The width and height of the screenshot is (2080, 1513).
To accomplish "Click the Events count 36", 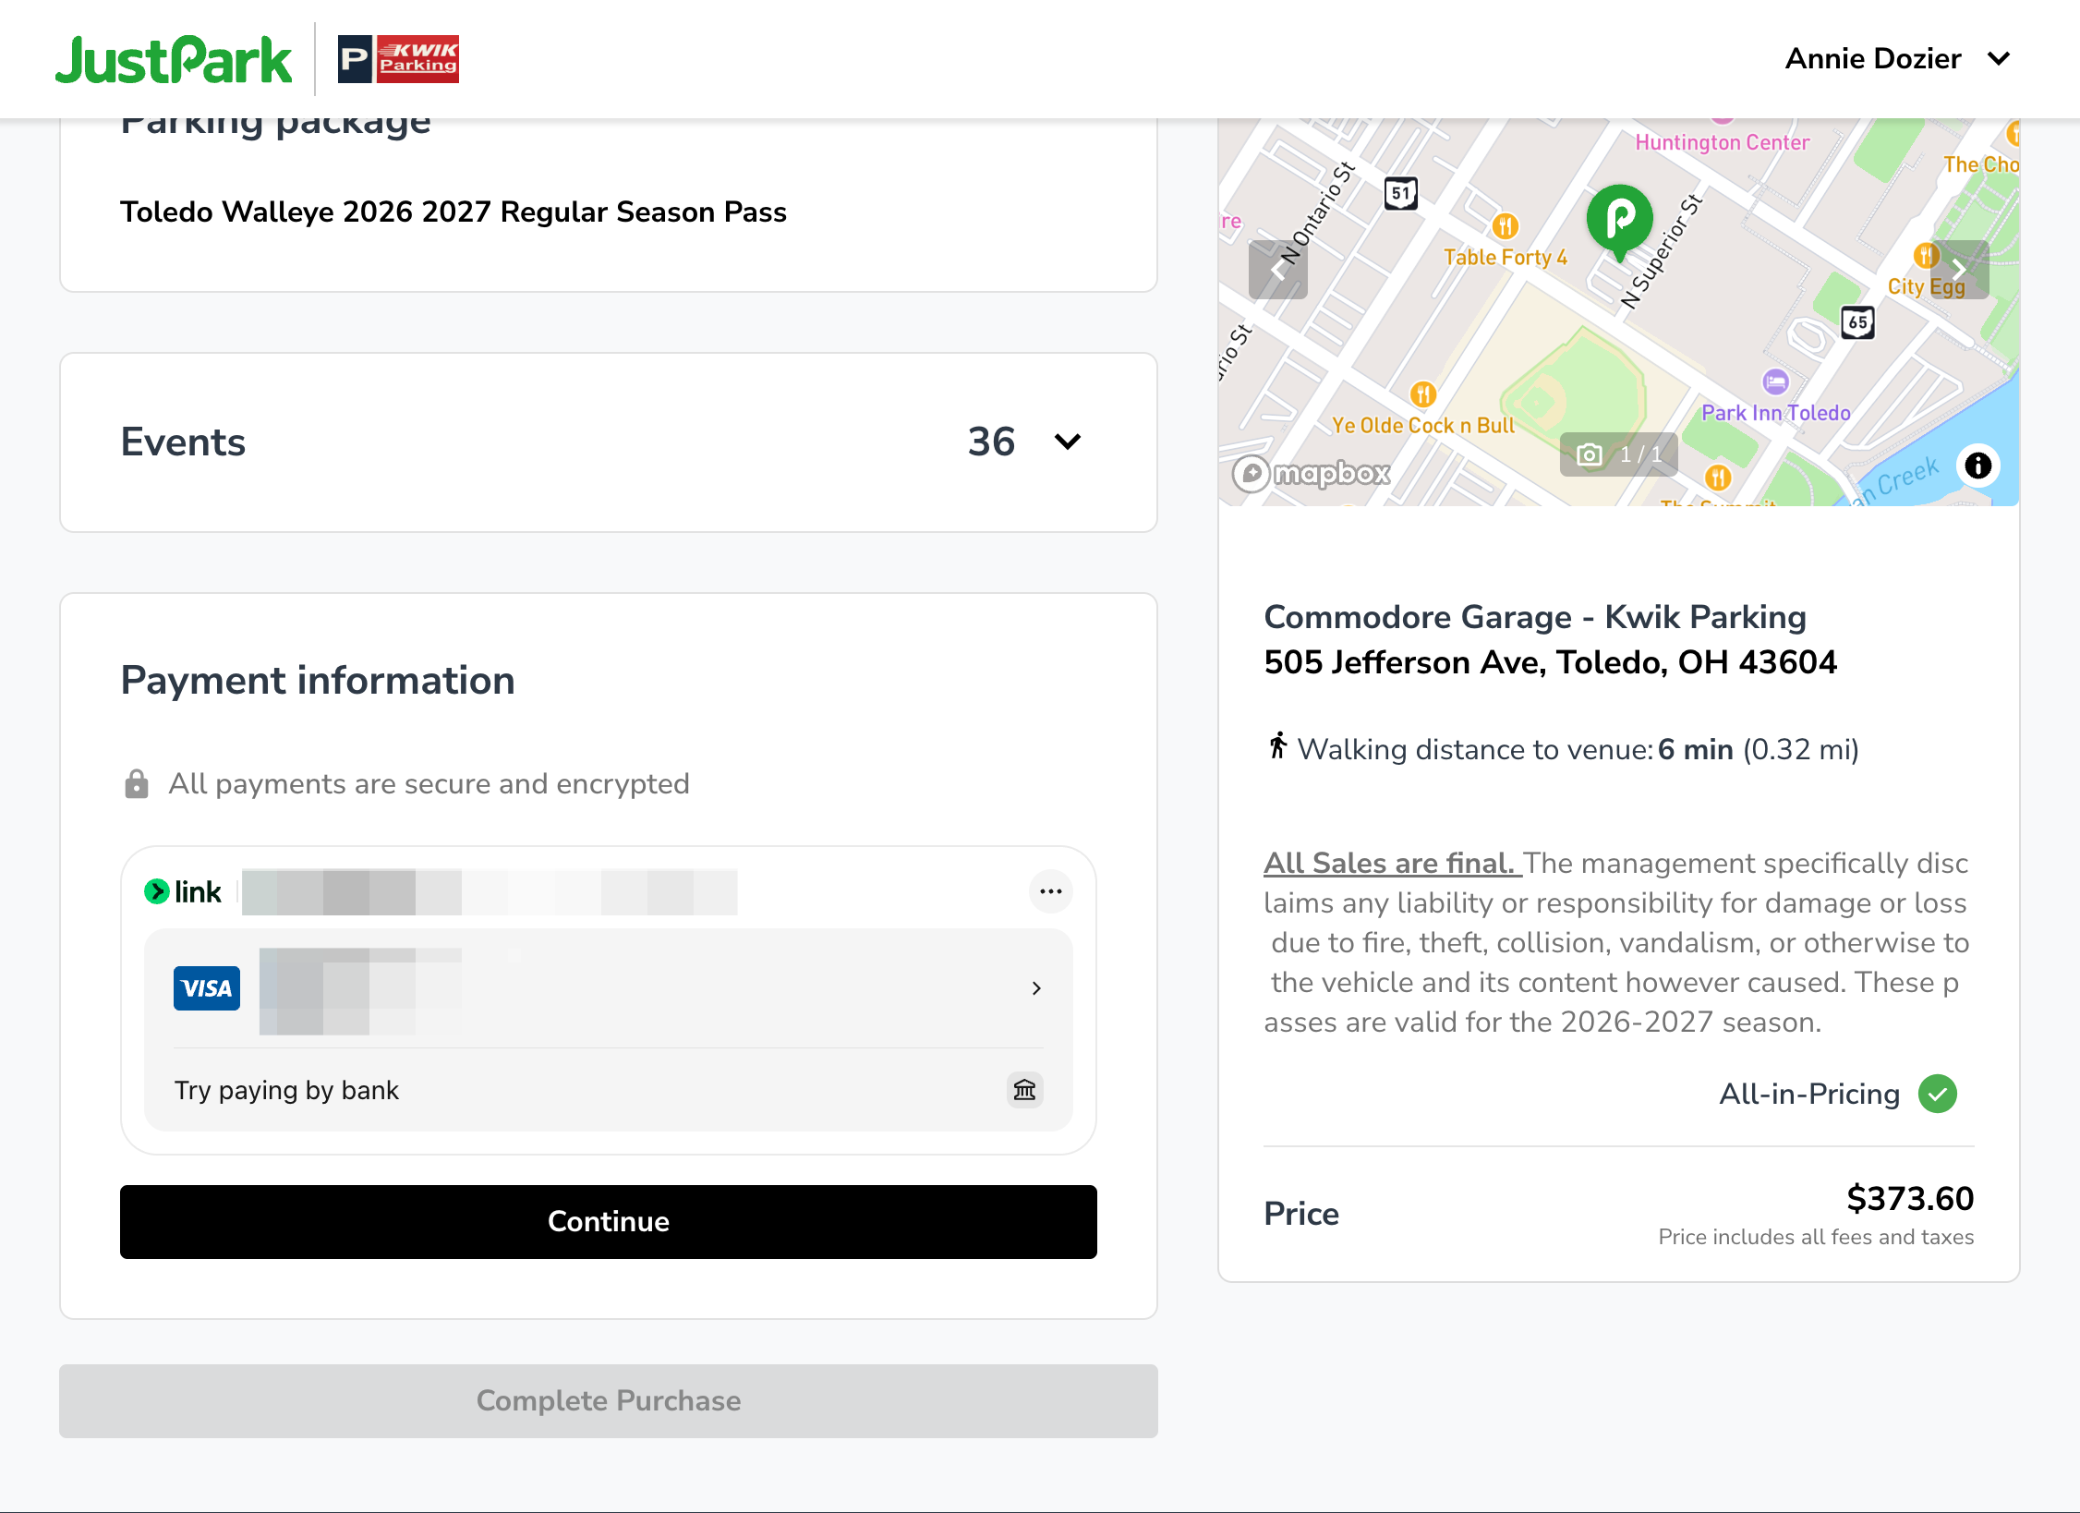I will (992, 442).
